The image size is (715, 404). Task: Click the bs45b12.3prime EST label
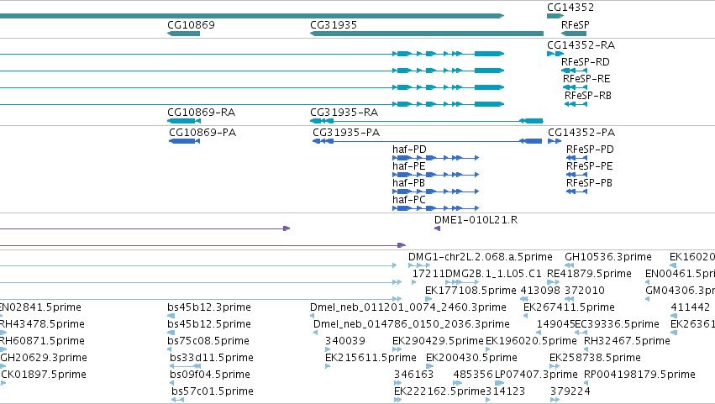click(209, 307)
